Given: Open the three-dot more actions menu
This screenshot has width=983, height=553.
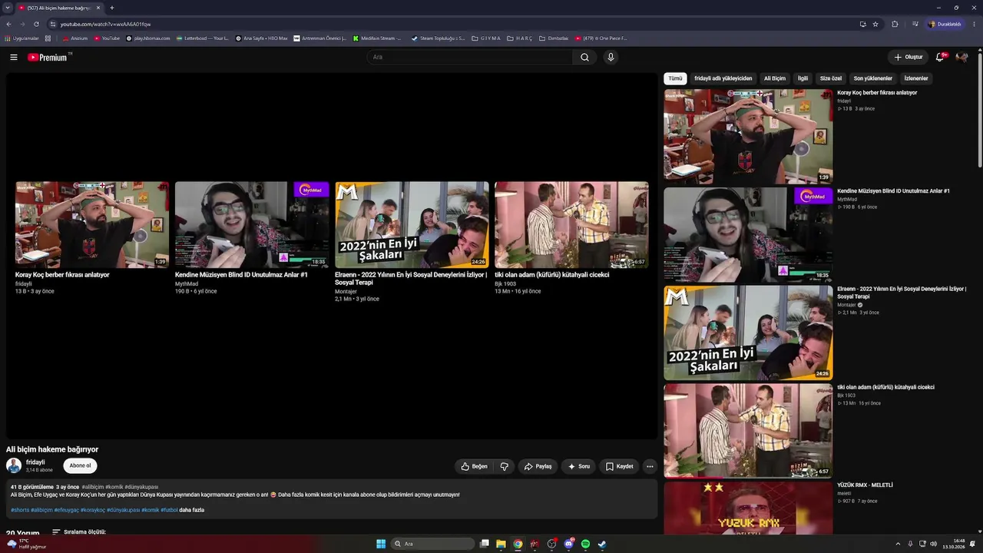Looking at the screenshot, I should (x=650, y=466).
